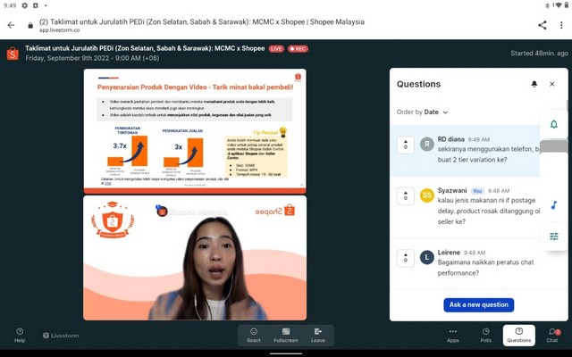Viewport: 572px width, 357px height.
Task: Go back using browser back arrow
Action: [x=12, y=25]
